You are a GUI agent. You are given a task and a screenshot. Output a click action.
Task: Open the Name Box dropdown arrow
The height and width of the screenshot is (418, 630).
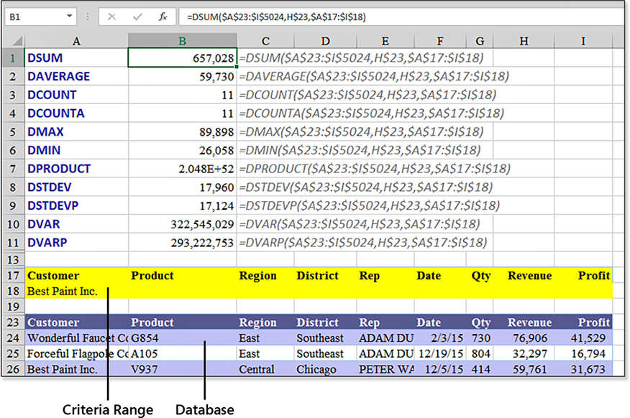pyautogui.click(x=70, y=17)
